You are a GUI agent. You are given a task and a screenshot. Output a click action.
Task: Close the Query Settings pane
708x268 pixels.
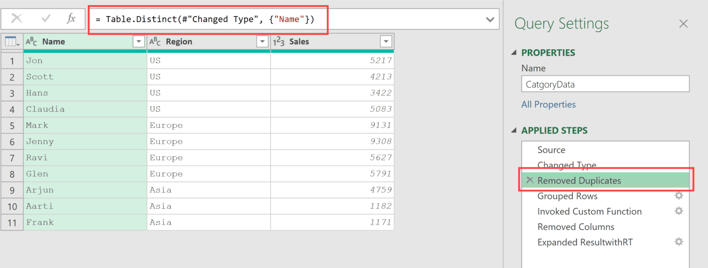684,23
